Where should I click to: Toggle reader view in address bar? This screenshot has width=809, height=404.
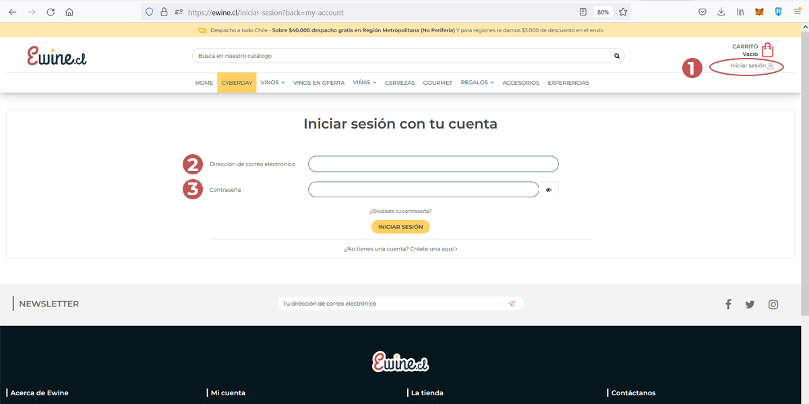point(583,12)
